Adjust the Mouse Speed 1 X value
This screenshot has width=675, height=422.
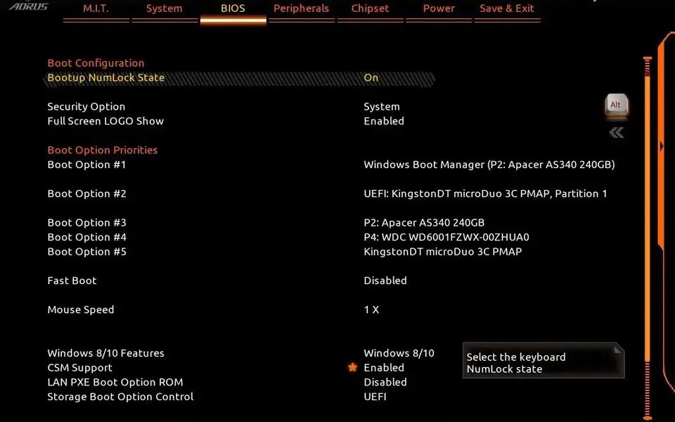tap(371, 309)
